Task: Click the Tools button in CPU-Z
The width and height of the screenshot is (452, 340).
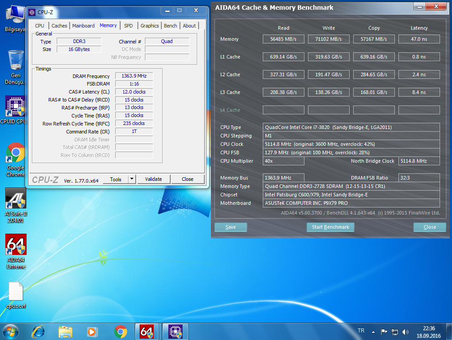Action: point(116,179)
